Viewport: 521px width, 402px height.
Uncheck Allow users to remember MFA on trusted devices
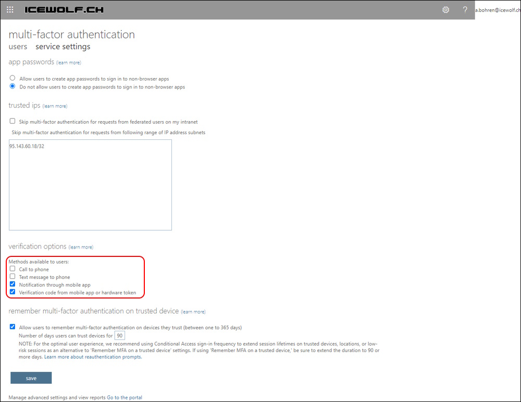[x=13, y=327]
